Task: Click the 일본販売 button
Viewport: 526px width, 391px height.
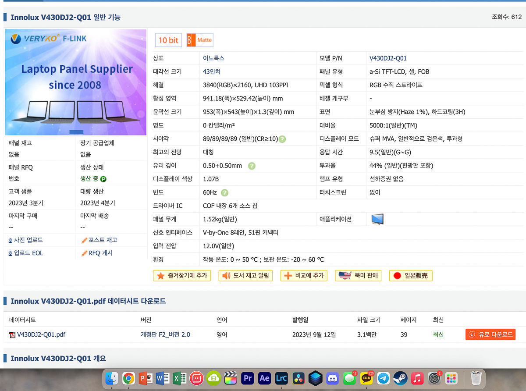Action: (411, 276)
